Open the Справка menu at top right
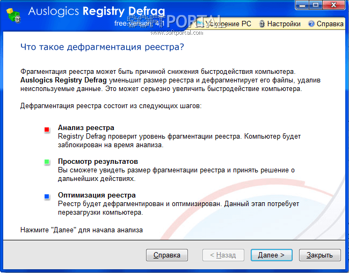 (326, 24)
